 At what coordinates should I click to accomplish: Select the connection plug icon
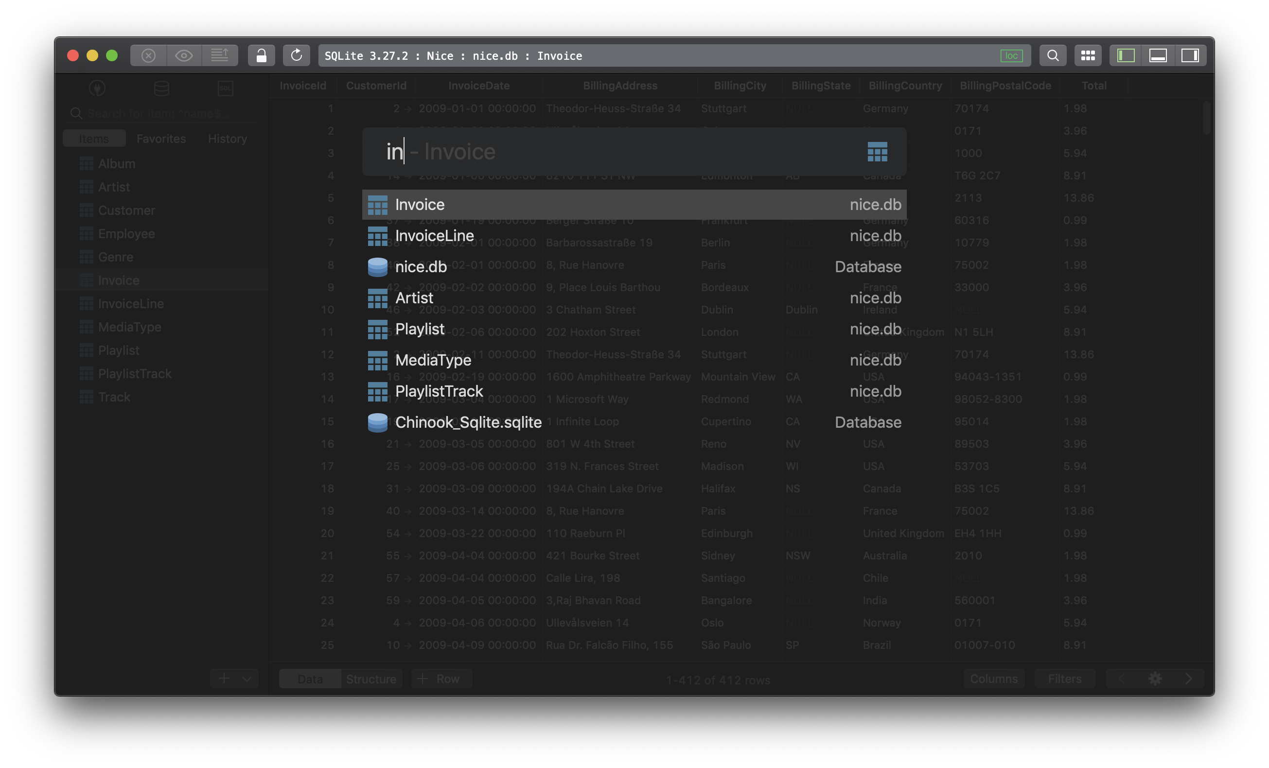coord(98,88)
